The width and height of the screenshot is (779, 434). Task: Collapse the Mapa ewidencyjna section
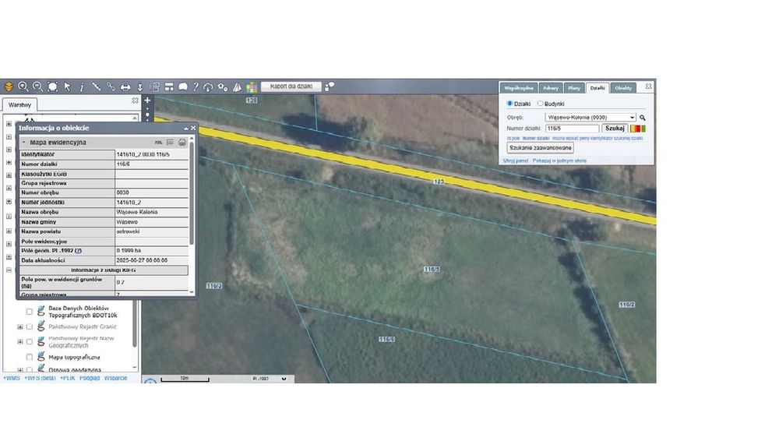(x=23, y=142)
